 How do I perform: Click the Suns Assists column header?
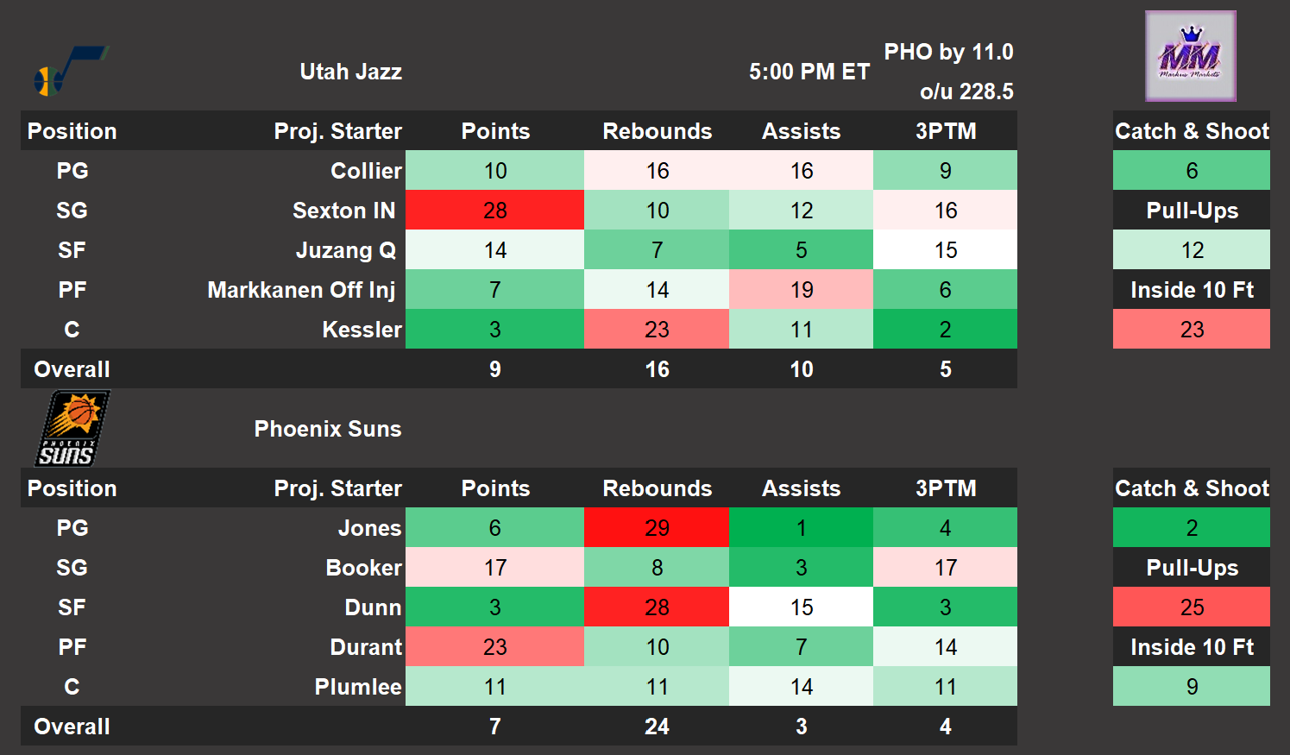click(801, 488)
